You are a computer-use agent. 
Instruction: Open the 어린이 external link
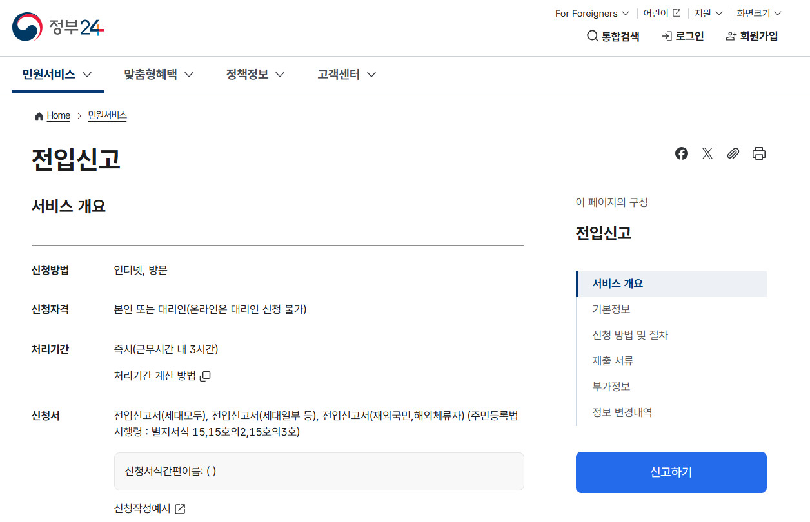point(662,13)
